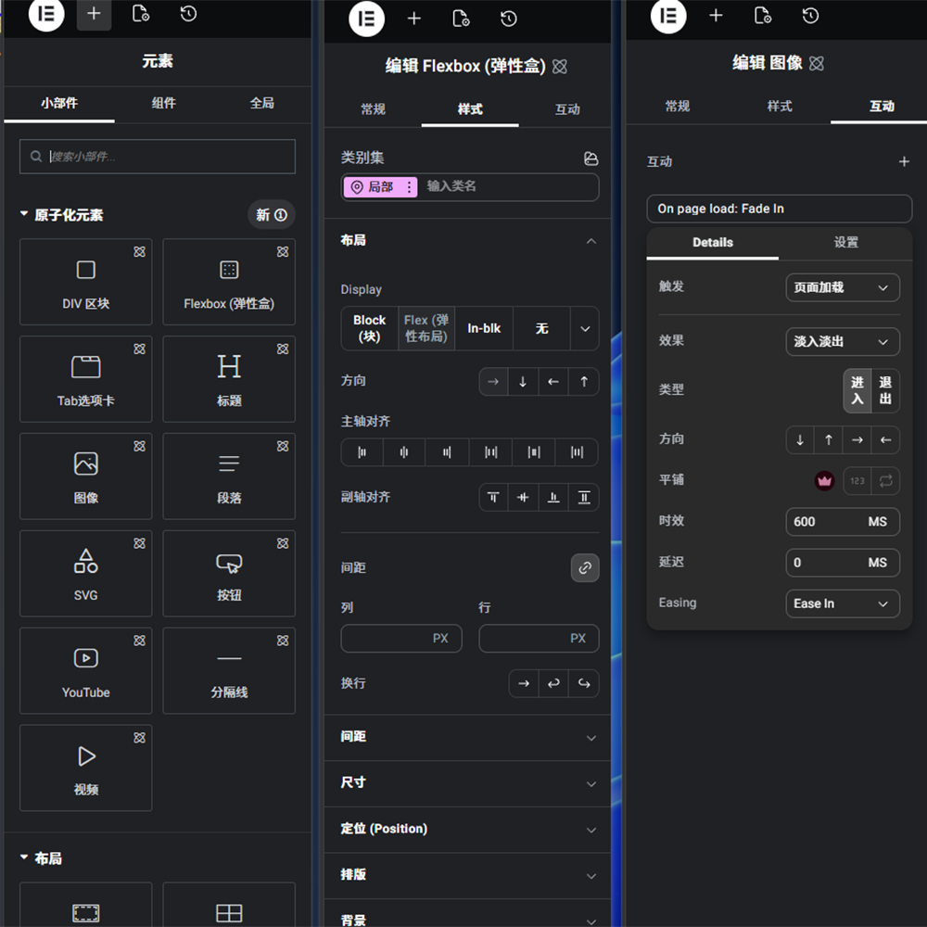Switch Display to Flex (弹性布局)

[x=425, y=328]
